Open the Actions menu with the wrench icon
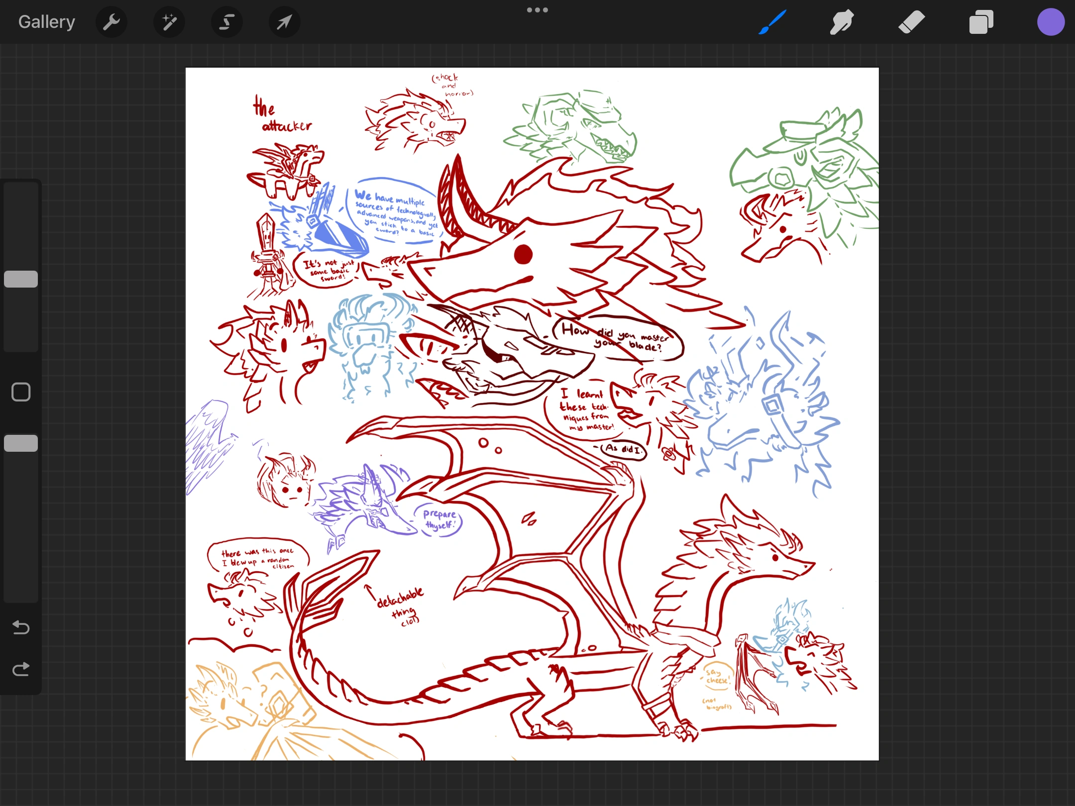 pyautogui.click(x=111, y=22)
